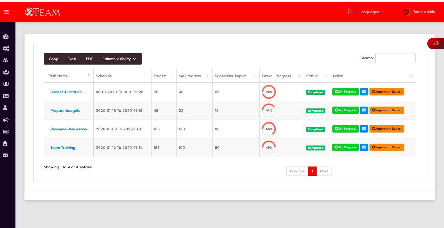Add Supervisor Report for Prepare budgets
Screen dimensions: 444x228
click(387, 110)
